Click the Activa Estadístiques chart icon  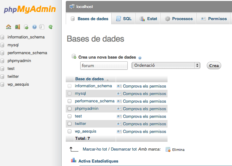74,160
